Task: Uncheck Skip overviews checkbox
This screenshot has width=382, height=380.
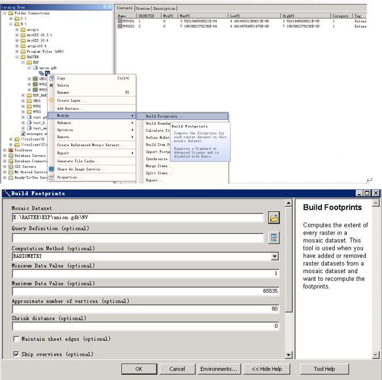Action: tap(16, 354)
